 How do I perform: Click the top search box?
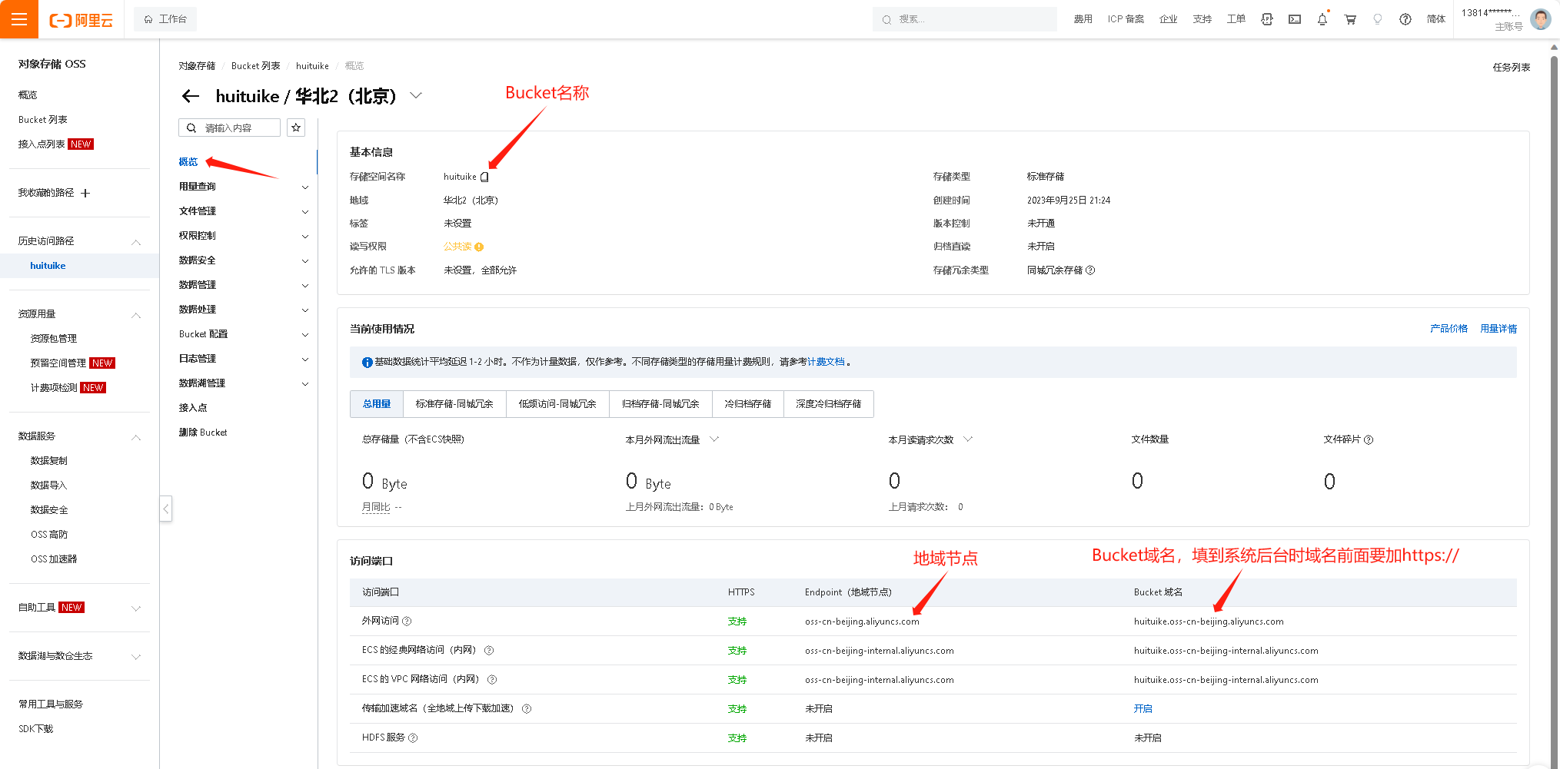[965, 19]
